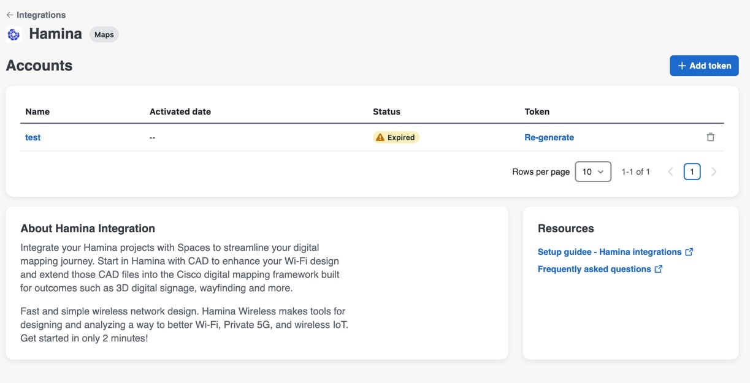This screenshot has height=383, width=750.
Task: Click the Hamina page title
Action: (x=55, y=34)
